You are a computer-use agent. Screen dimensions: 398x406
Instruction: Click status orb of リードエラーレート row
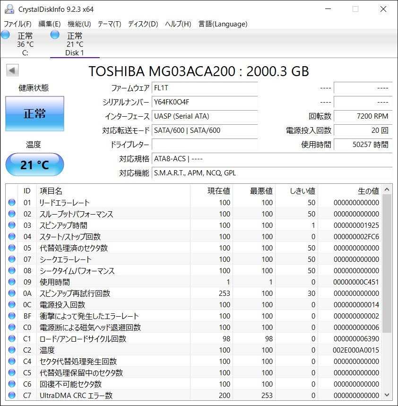pyautogui.click(x=12, y=203)
